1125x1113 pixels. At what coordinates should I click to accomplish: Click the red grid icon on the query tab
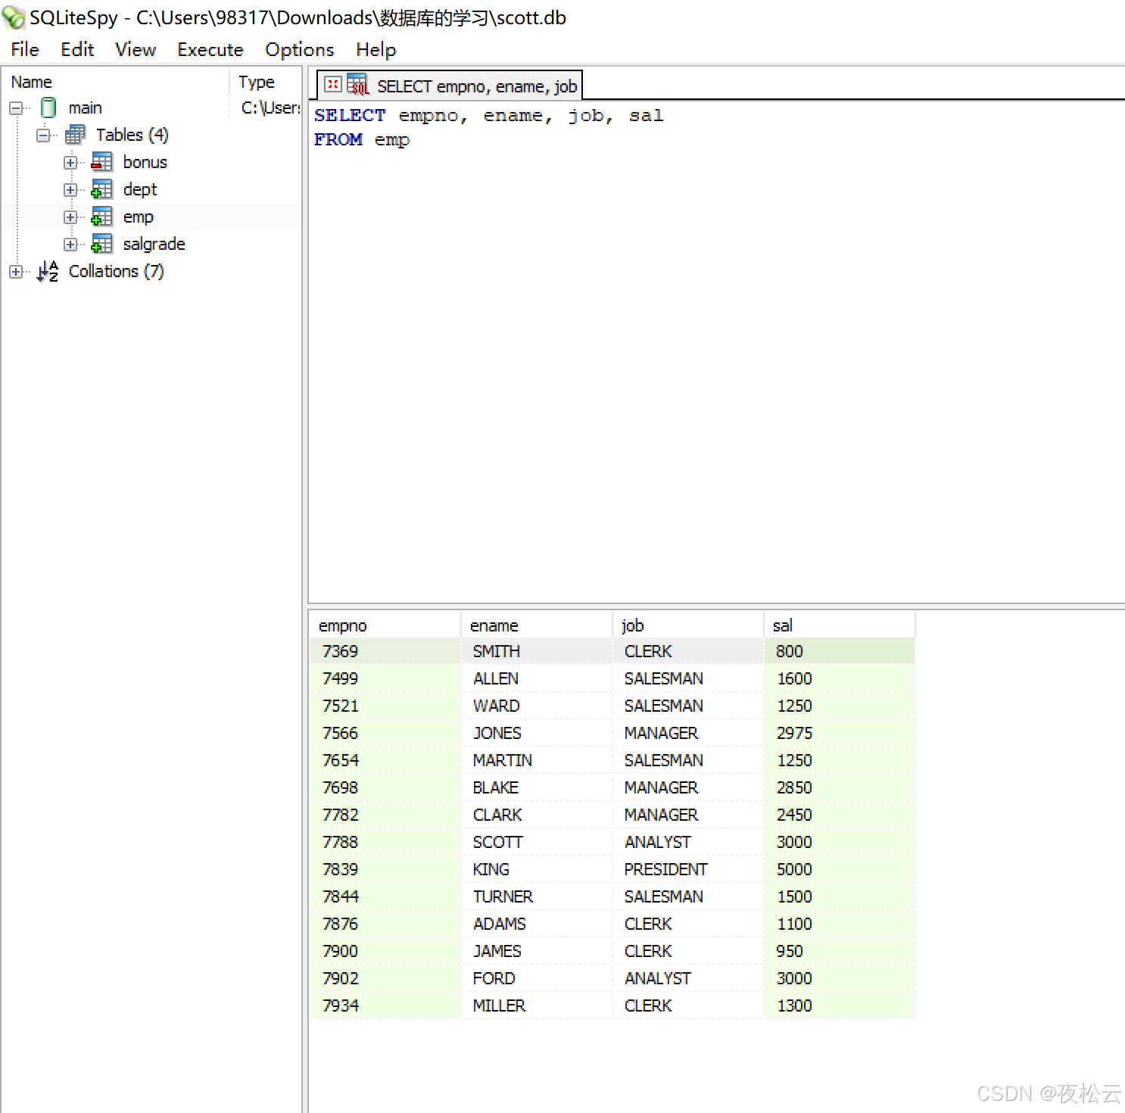click(x=332, y=85)
